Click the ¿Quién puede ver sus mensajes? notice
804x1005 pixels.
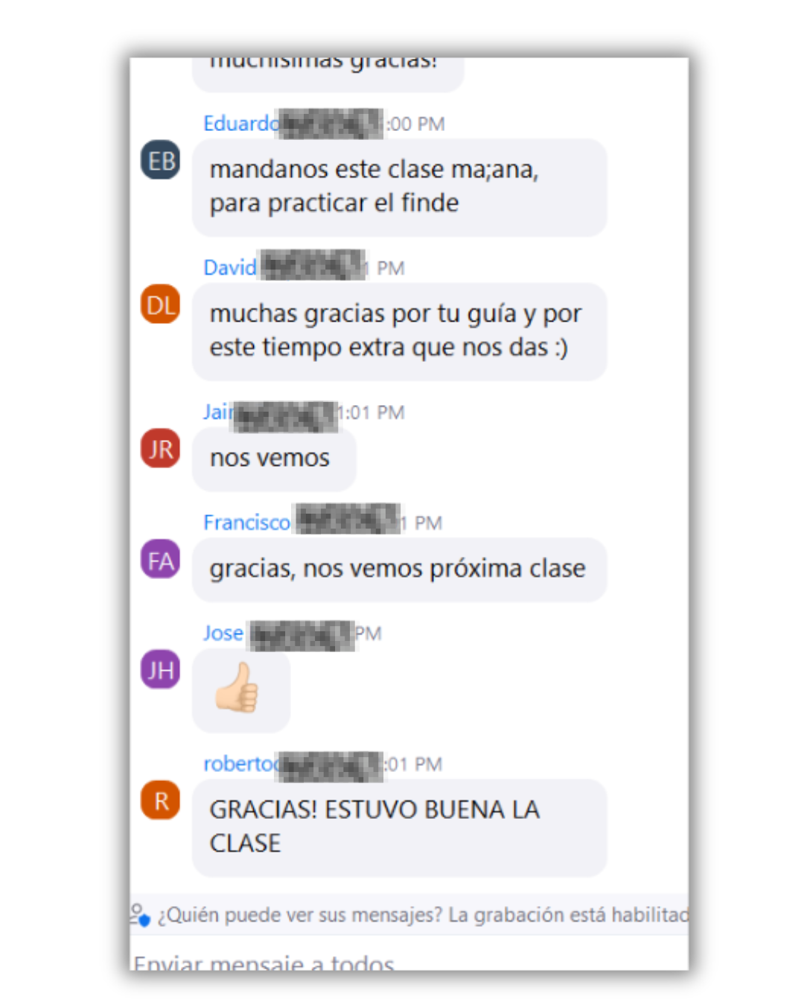pyautogui.click(x=409, y=914)
